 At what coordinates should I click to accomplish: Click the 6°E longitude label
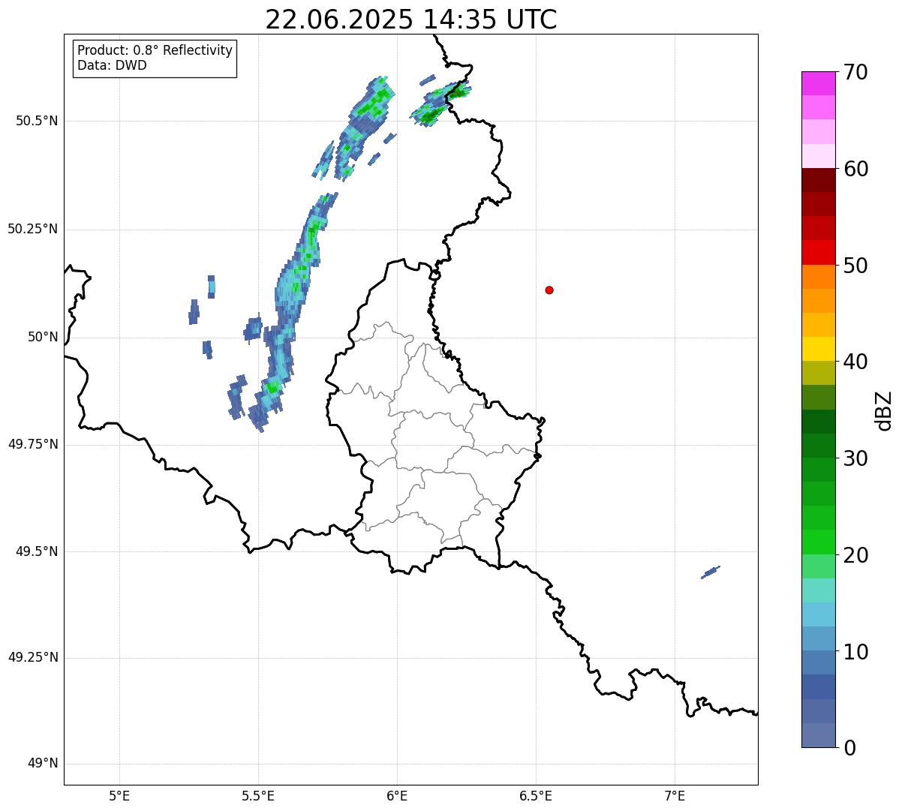[397, 796]
